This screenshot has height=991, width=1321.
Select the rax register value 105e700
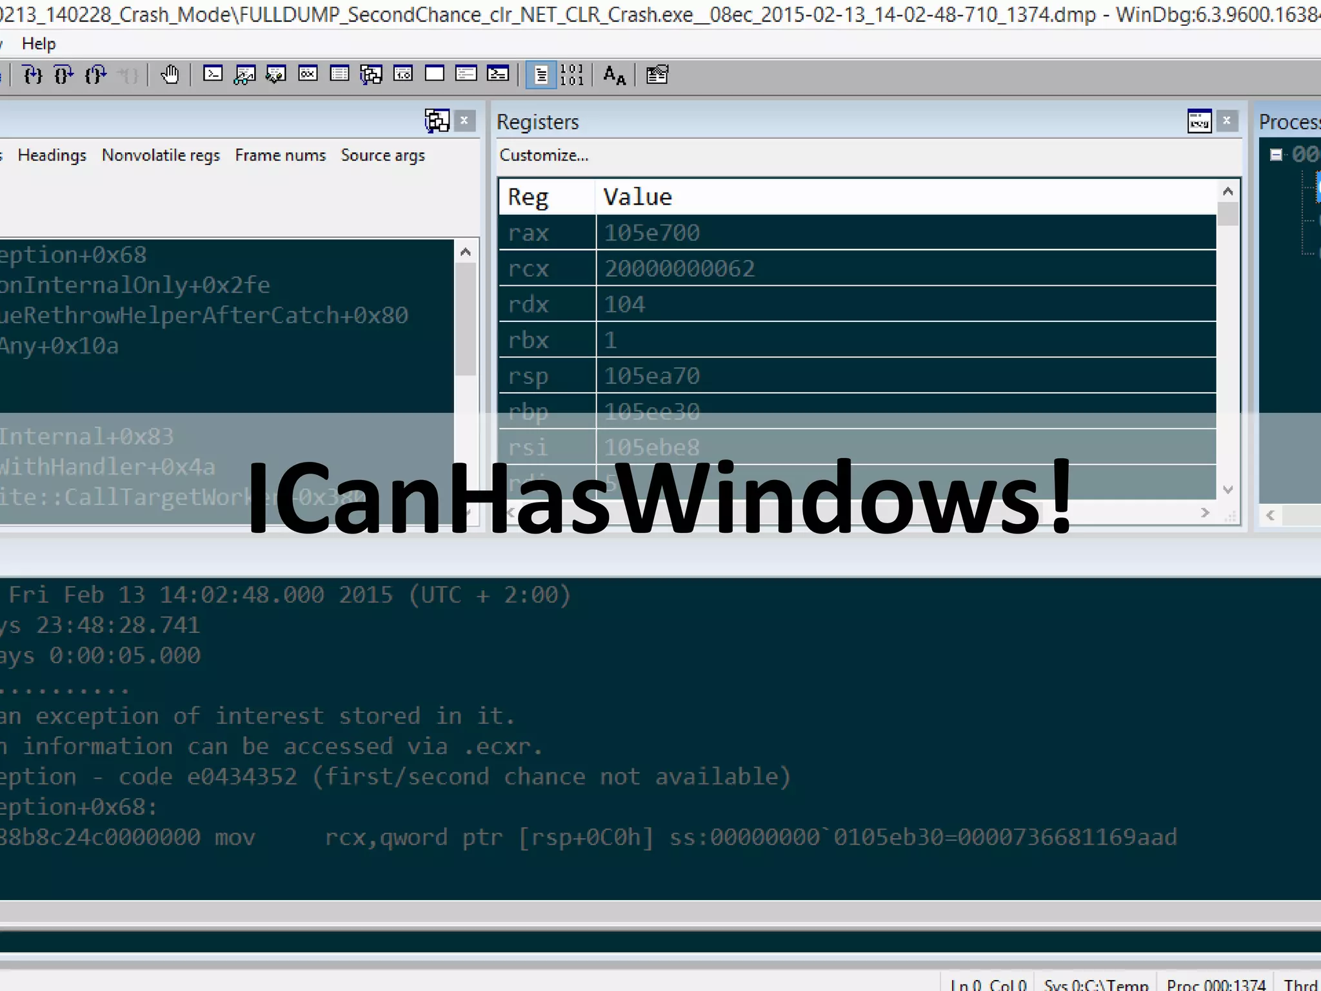pos(906,232)
